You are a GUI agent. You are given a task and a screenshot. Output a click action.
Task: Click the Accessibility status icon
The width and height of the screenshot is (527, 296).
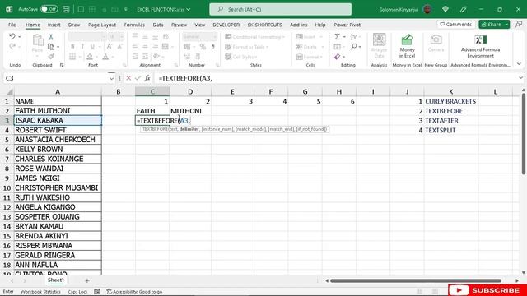point(109,292)
